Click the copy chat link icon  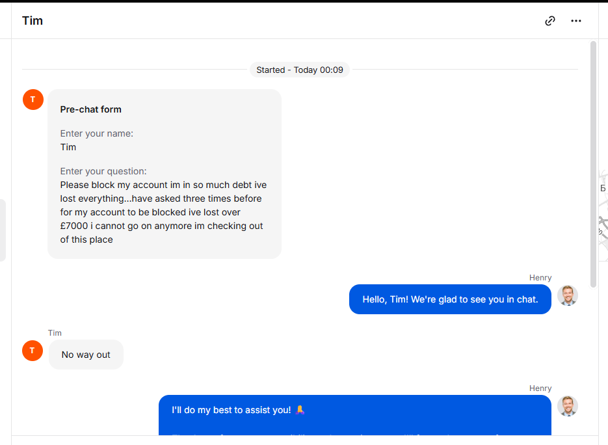pos(550,21)
